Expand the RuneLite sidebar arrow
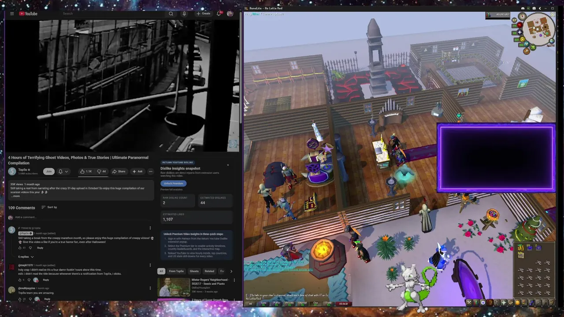Viewport: 564px width, 317px height. click(540, 8)
